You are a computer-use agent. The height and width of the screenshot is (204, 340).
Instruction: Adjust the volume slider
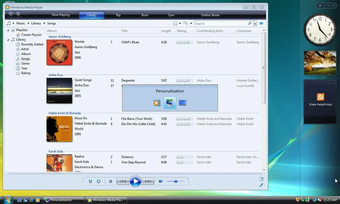coord(176,181)
